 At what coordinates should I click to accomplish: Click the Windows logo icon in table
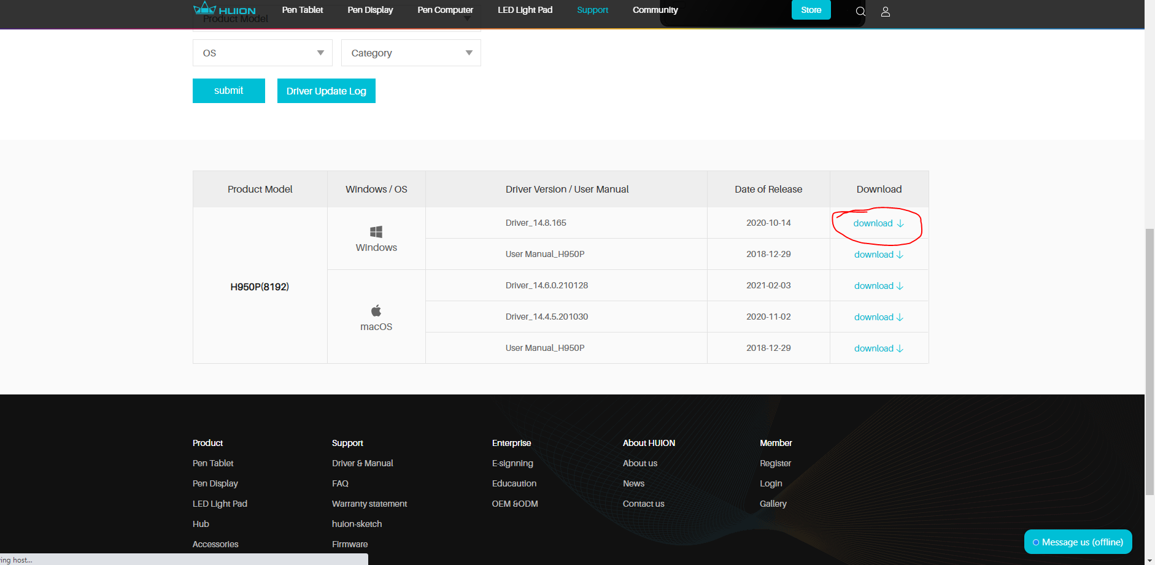pyautogui.click(x=376, y=231)
